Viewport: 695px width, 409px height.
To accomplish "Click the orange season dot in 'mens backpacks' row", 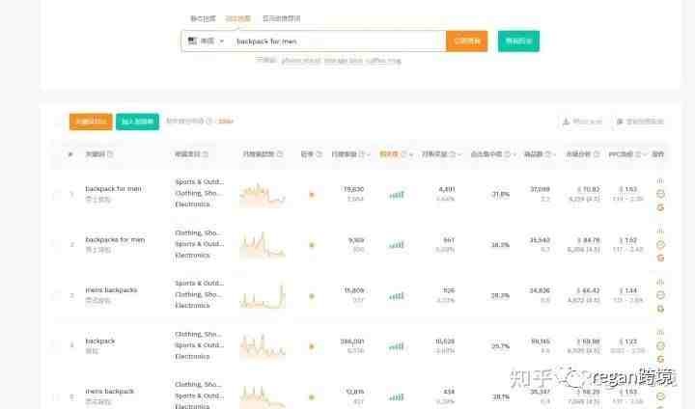I will pos(312,296).
